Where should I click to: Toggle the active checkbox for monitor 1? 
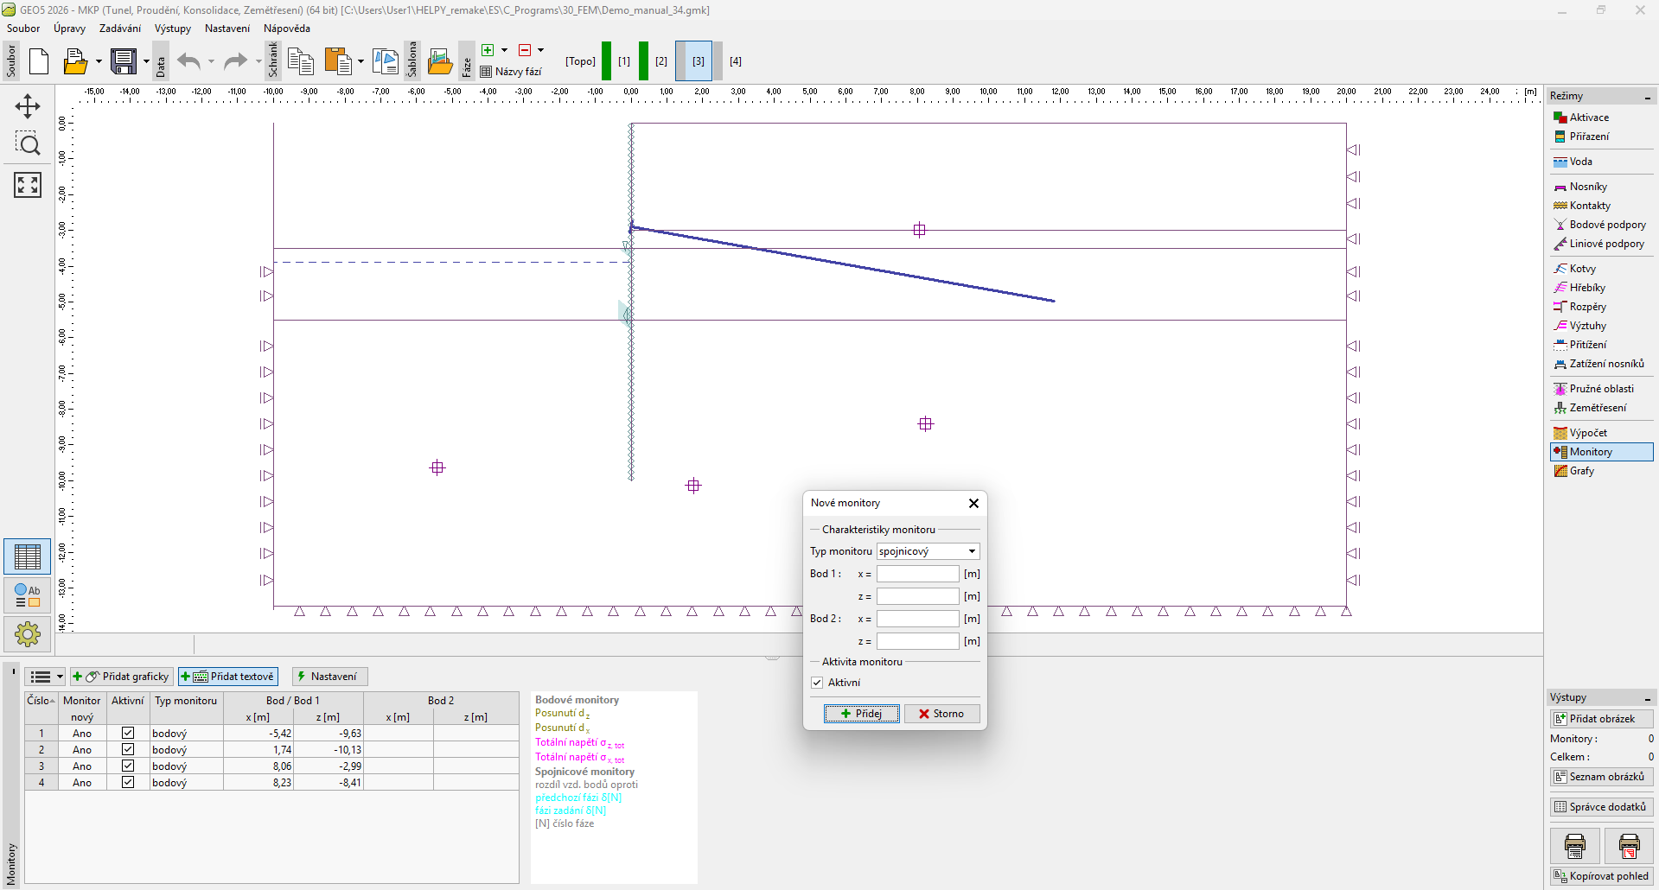click(x=128, y=733)
